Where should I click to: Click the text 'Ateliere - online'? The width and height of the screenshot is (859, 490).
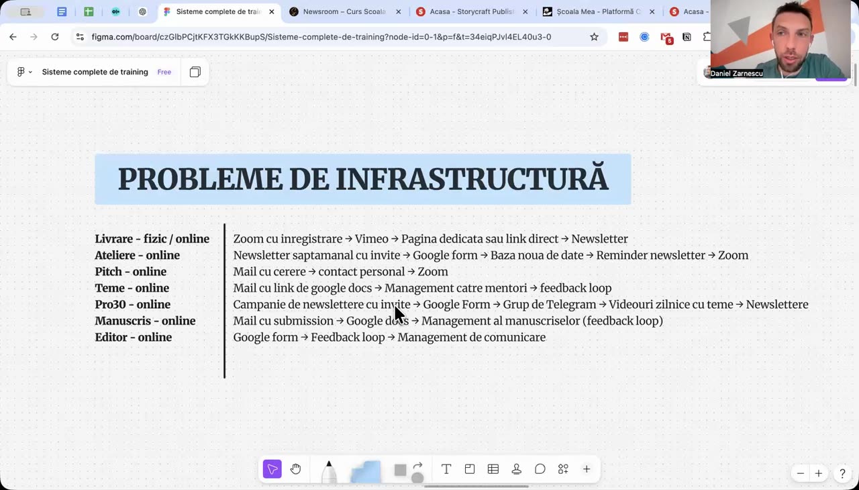(138, 255)
